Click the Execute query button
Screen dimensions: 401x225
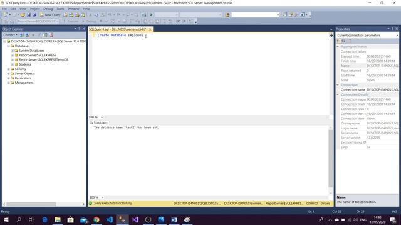point(71,21)
